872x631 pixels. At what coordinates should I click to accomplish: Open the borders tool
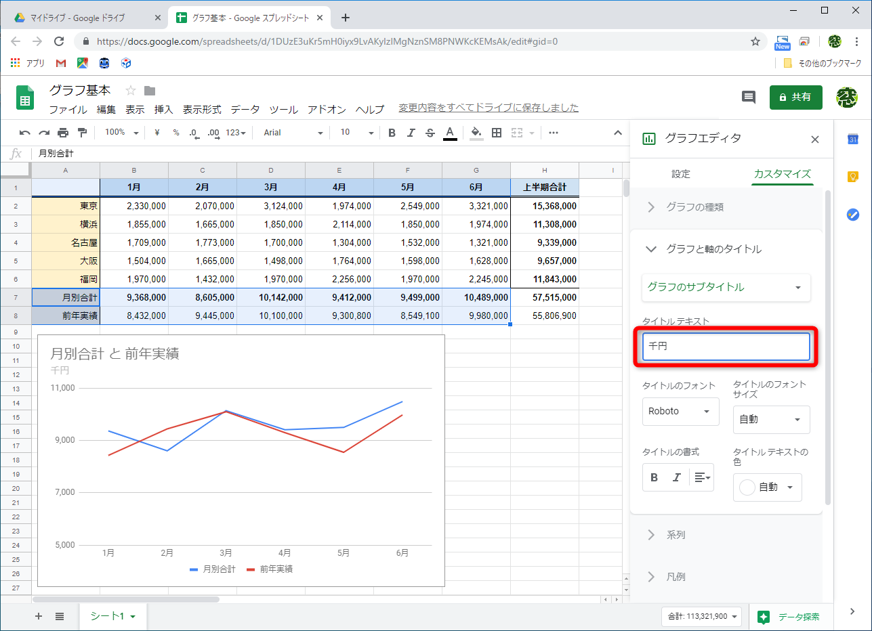click(497, 133)
